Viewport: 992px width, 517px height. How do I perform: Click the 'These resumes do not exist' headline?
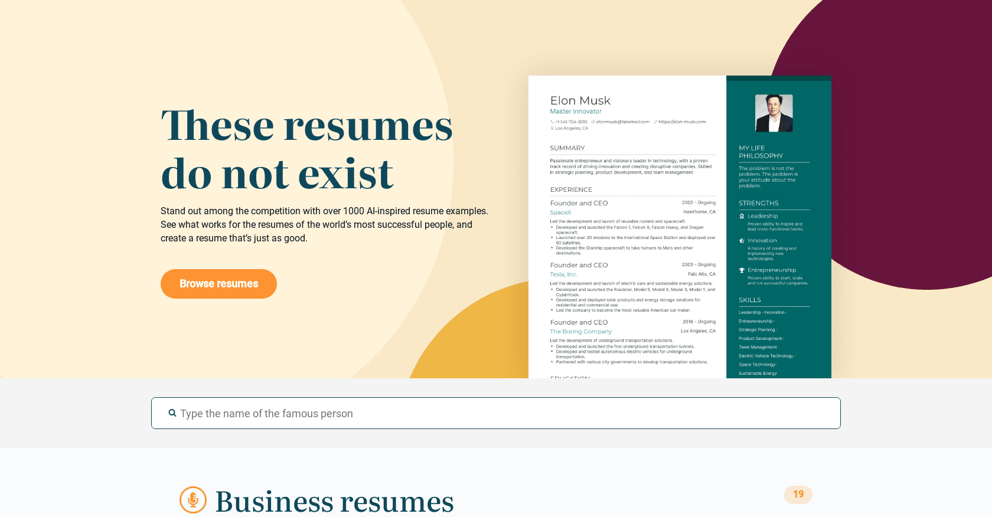point(306,150)
